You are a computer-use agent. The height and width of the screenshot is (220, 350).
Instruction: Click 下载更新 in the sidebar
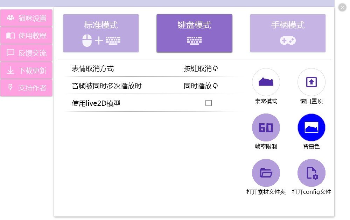click(26, 70)
